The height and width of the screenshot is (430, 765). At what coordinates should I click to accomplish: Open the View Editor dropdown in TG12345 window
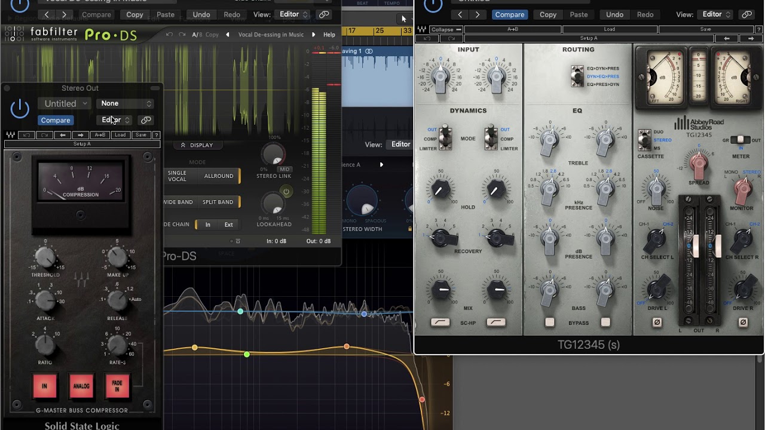[x=715, y=14]
